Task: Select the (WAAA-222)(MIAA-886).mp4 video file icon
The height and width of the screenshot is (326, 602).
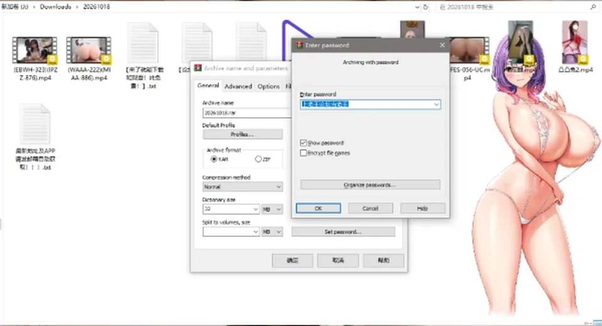Action: point(88,50)
